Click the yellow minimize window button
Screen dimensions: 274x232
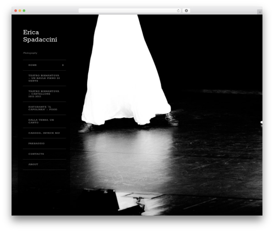click(20, 11)
